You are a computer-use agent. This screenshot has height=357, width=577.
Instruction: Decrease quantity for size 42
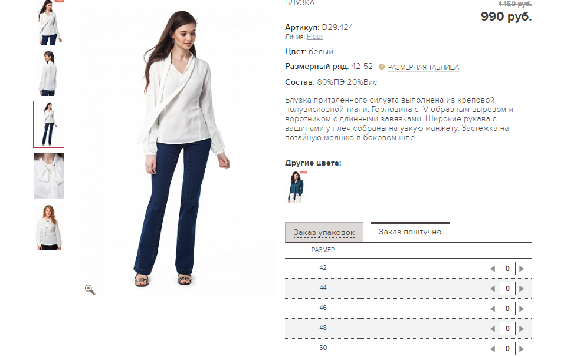coord(493,269)
